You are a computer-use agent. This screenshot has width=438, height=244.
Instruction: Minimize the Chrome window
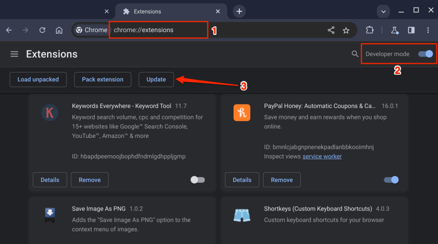tap(401, 11)
